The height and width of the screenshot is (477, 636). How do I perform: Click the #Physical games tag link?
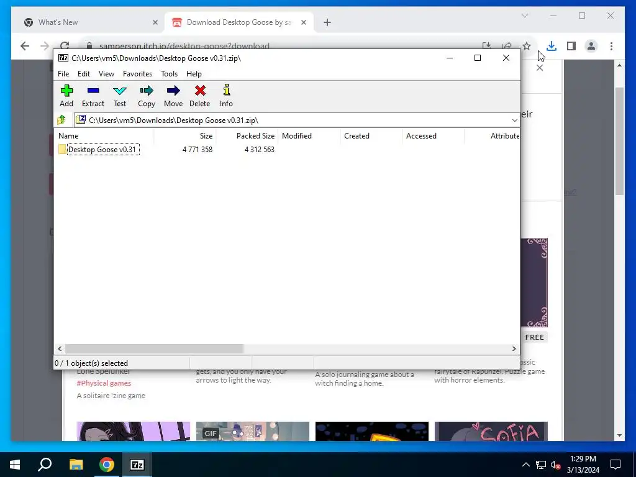[104, 383]
